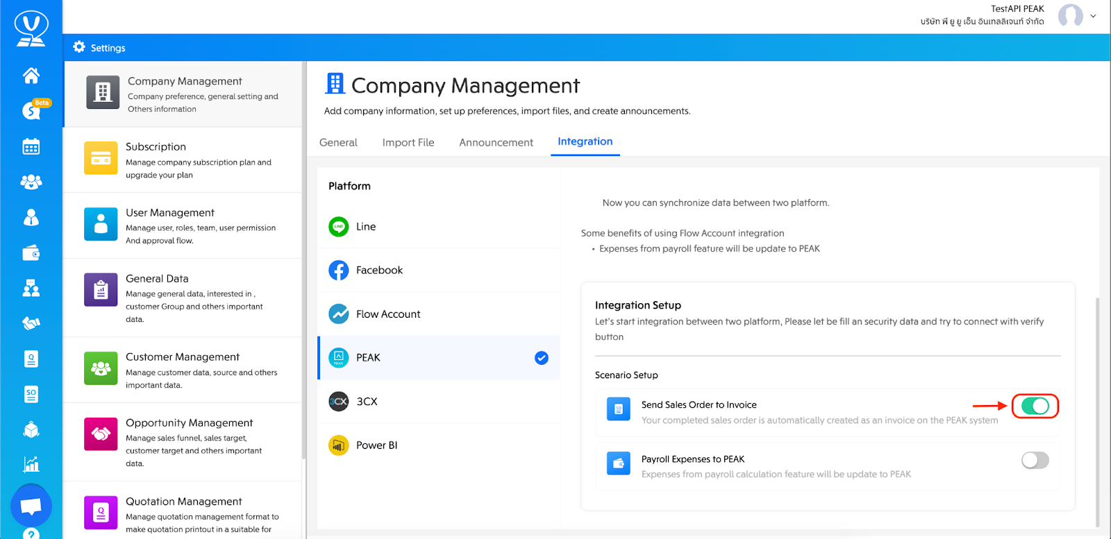This screenshot has width=1111, height=539.
Task: Select the Power BI platform
Action: tap(439, 445)
